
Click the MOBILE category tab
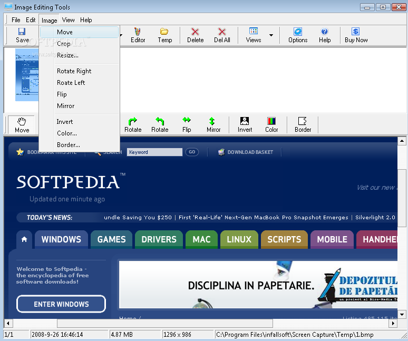(x=332, y=239)
